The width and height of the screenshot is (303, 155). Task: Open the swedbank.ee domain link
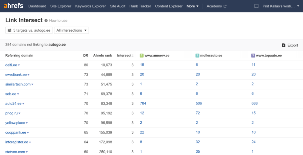pyautogui.click(x=16, y=75)
